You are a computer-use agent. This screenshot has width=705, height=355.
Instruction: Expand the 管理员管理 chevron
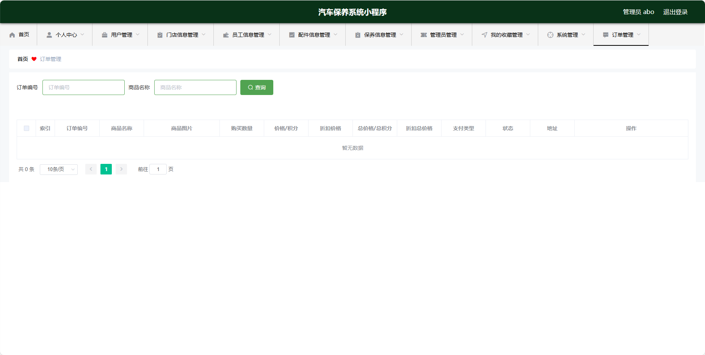(x=462, y=34)
